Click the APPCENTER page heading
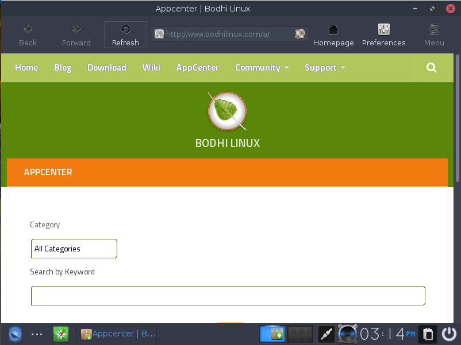Viewport: 461px width, 345px height. (48, 172)
